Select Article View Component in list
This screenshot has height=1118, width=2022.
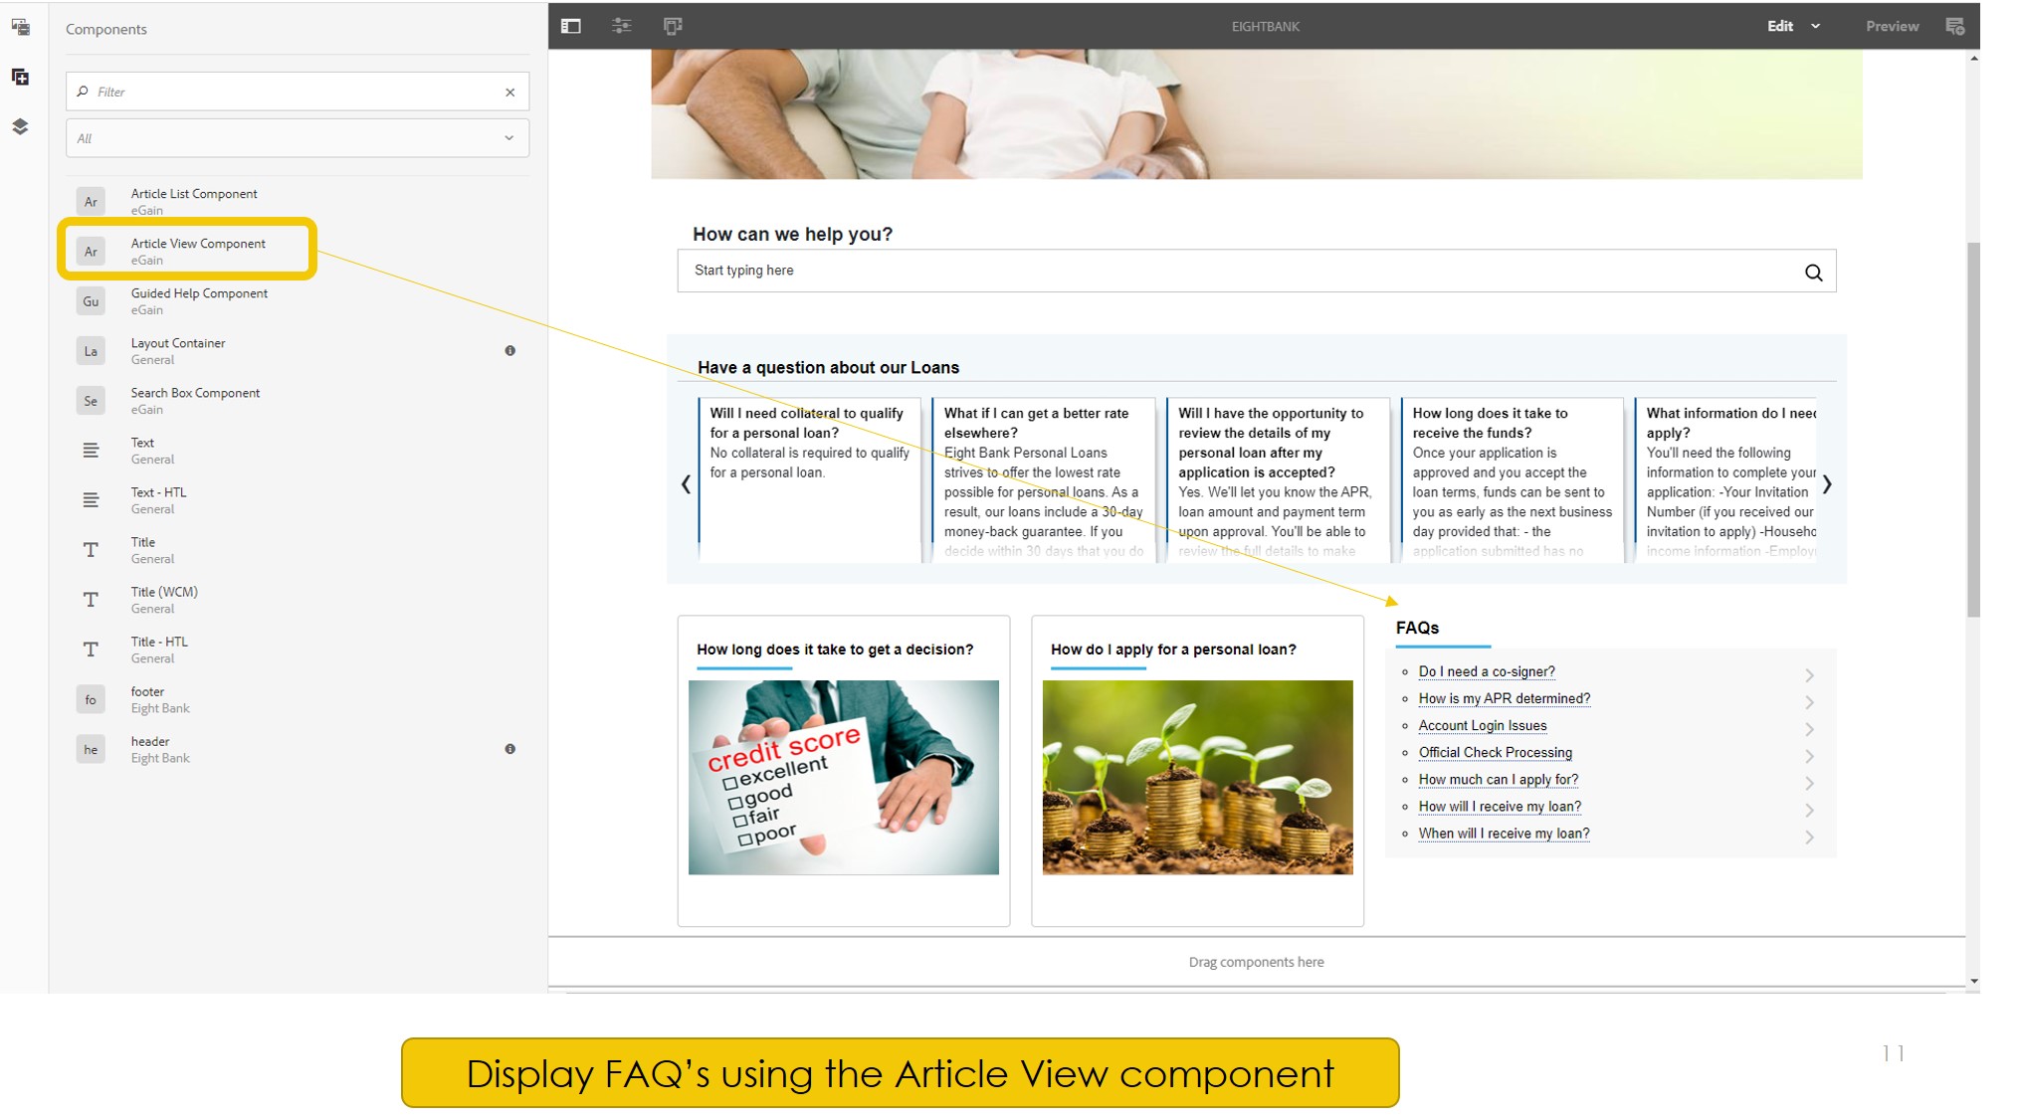coord(188,252)
